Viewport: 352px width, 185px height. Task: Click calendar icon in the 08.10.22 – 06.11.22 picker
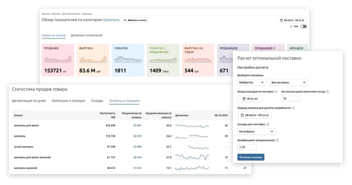click(x=281, y=20)
